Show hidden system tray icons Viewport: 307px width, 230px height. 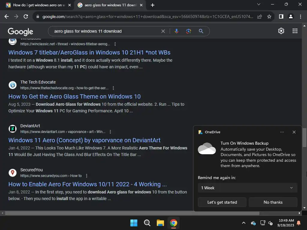tap(244, 223)
